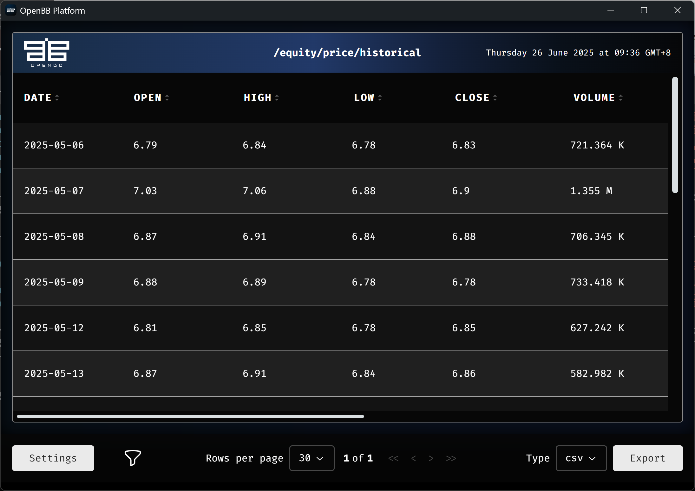Image resolution: width=695 pixels, height=491 pixels.
Task: Click the OpenBB logo in header
Action: click(47, 52)
